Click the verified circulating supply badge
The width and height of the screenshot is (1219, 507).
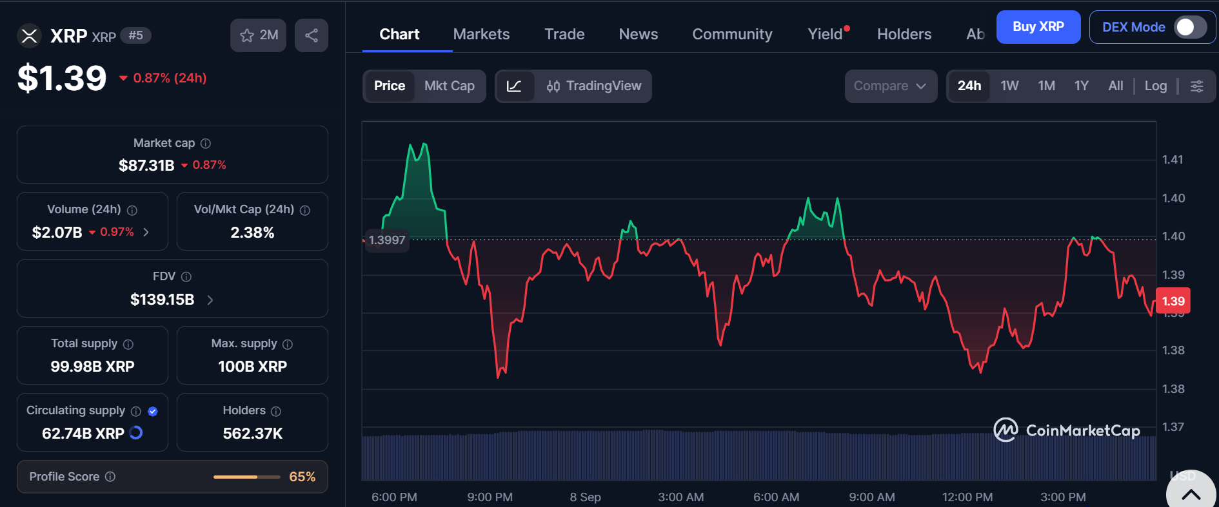(x=153, y=411)
